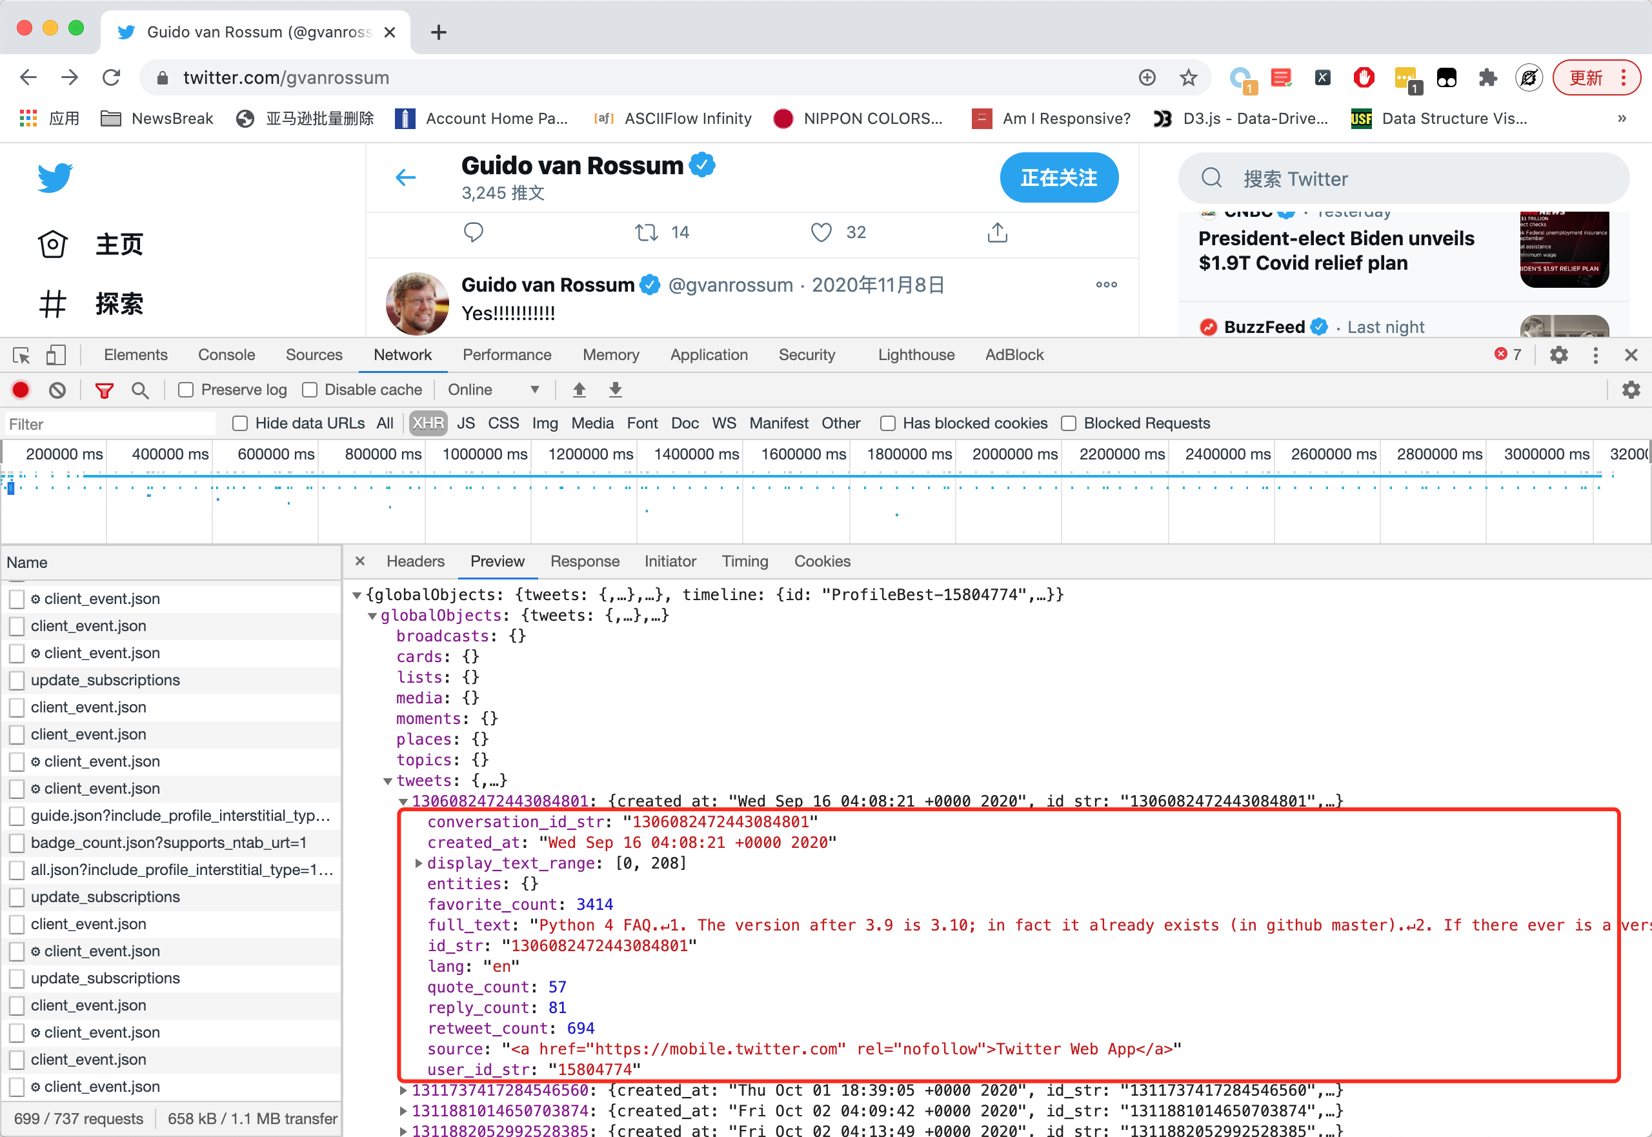The height and width of the screenshot is (1137, 1652).
Task: Toggle device toolbar icon in DevTools
Action: click(55, 355)
